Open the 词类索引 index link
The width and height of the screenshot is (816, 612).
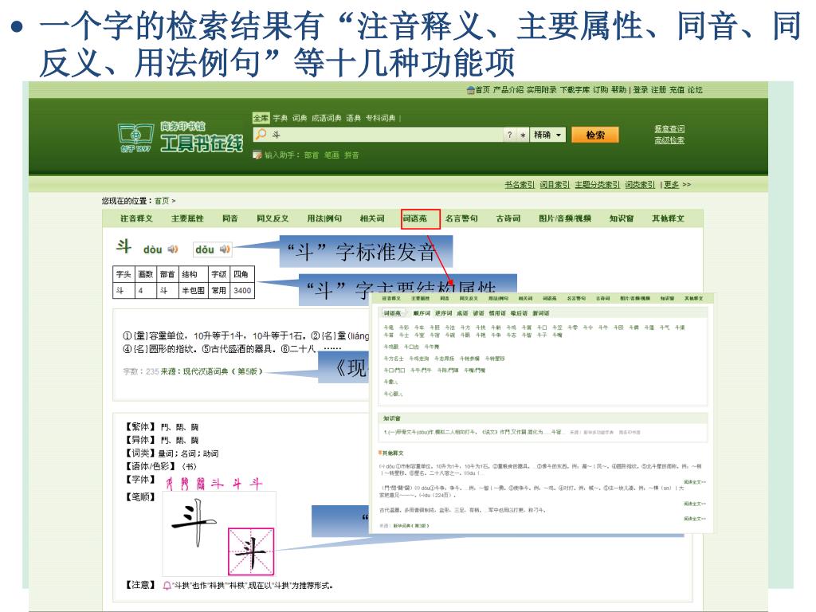(640, 185)
